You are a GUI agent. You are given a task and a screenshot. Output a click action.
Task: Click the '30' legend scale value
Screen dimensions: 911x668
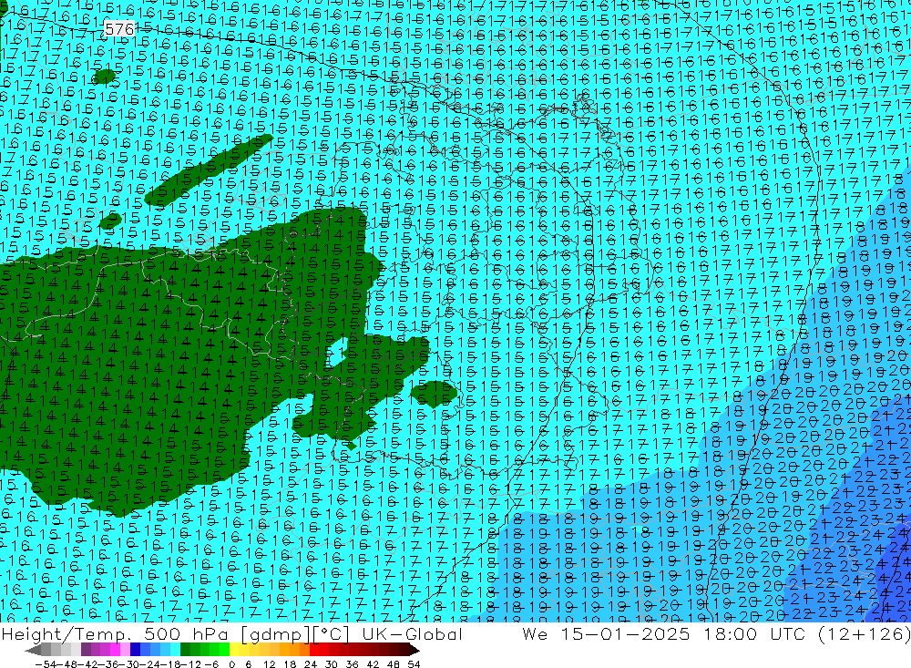[332, 664]
